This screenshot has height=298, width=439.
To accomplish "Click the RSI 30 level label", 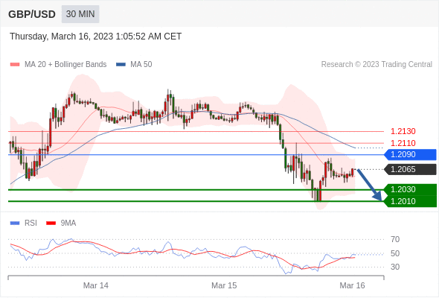I will [x=395, y=267].
